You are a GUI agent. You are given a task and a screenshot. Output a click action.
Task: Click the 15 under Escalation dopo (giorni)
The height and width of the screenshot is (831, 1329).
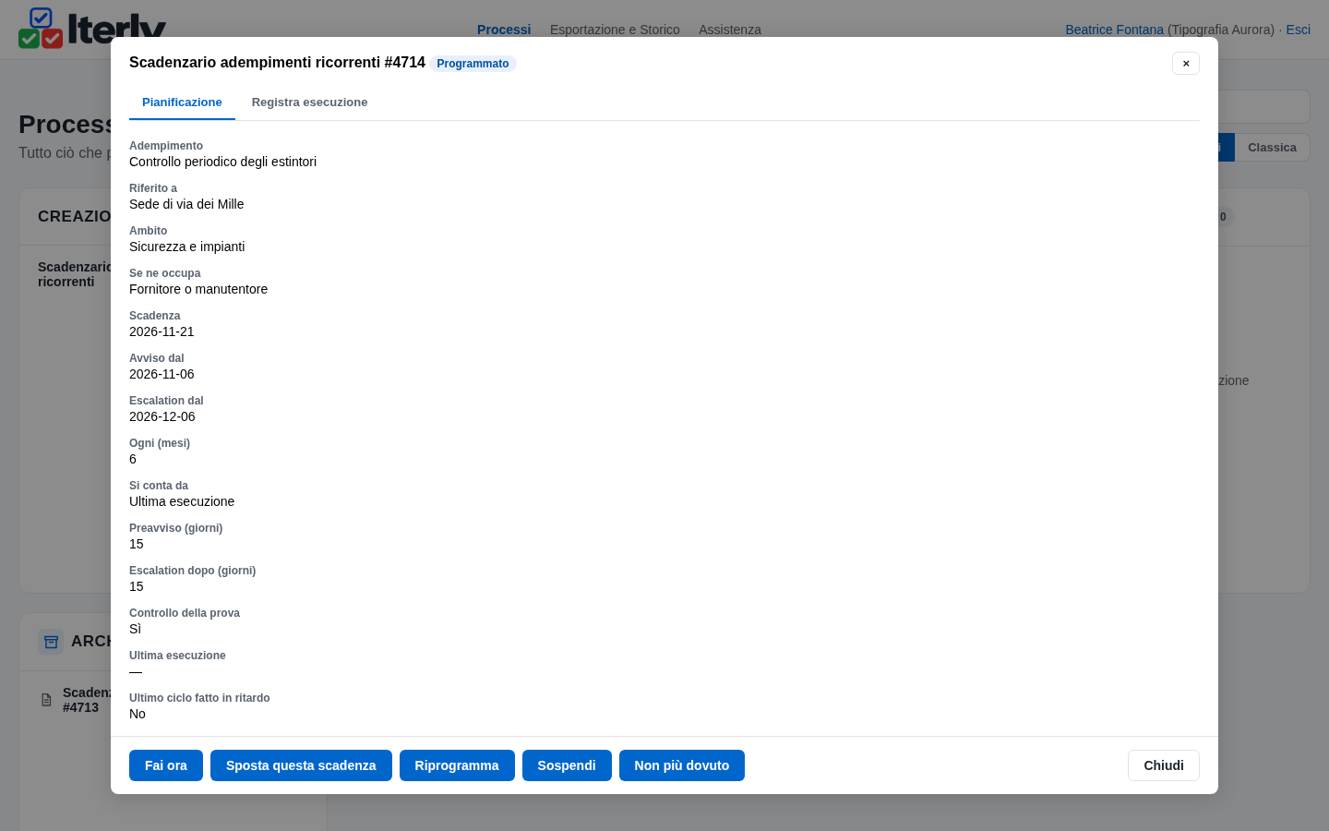click(137, 586)
